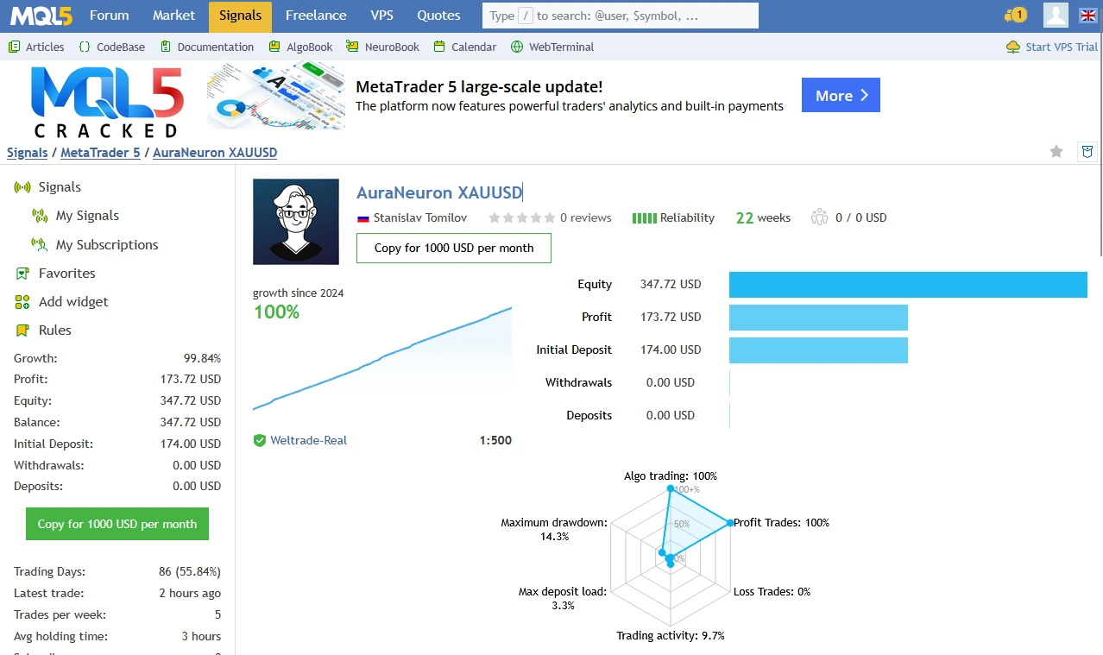Click the subscribers people icon
Screen dimensions: 1103x655
(820, 217)
